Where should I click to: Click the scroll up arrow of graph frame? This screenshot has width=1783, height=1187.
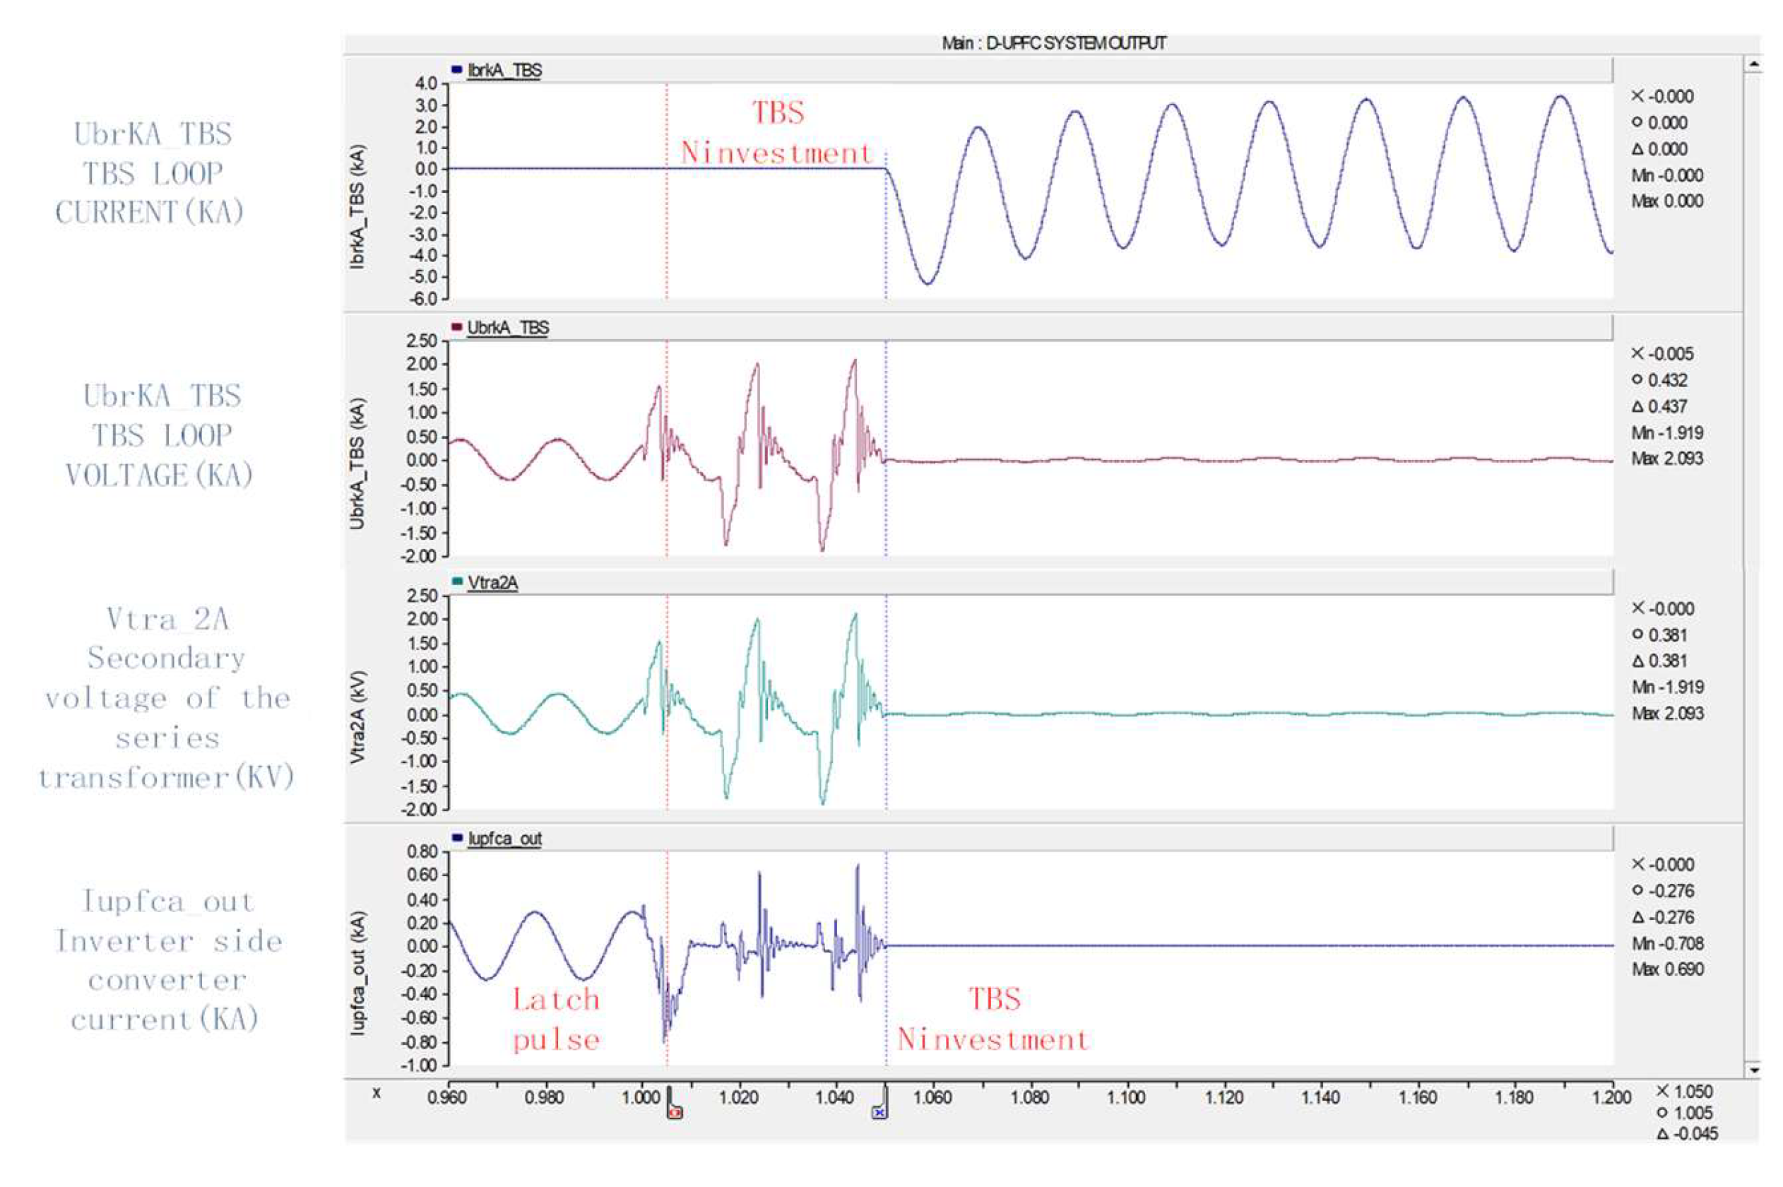[1753, 65]
